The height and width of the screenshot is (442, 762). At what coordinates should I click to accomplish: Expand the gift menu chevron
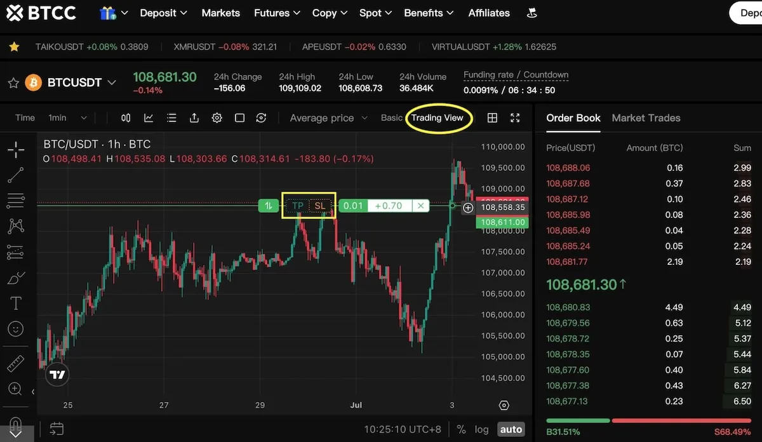(x=124, y=13)
